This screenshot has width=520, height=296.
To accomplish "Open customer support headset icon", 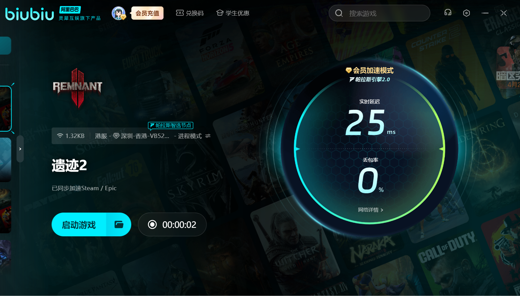I will 448,13.
